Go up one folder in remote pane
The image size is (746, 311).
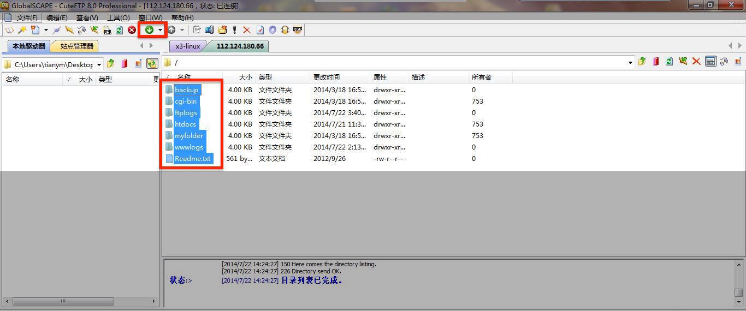[642, 62]
